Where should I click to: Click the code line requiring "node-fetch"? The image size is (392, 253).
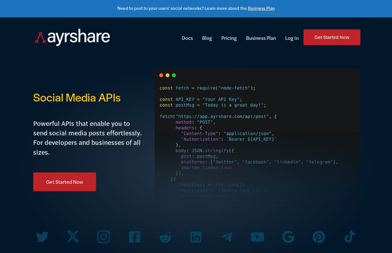click(x=207, y=88)
